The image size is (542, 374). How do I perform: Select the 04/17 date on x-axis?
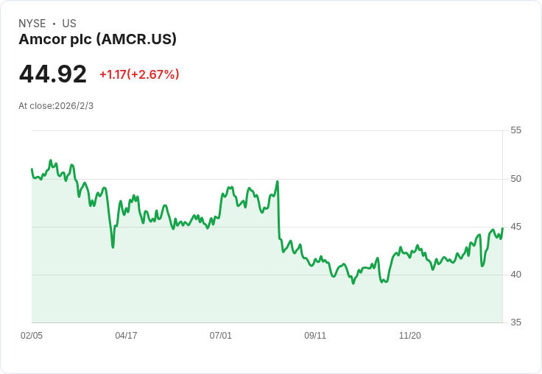click(126, 336)
